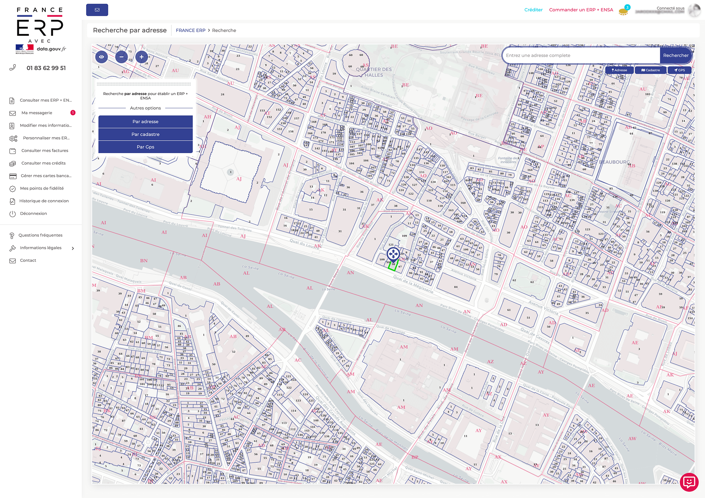Click the gears icon for Personnaliser
This screenshot has width=705, height=498.
13,138
